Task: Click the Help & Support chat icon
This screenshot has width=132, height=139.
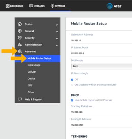Action: (20, 99)
